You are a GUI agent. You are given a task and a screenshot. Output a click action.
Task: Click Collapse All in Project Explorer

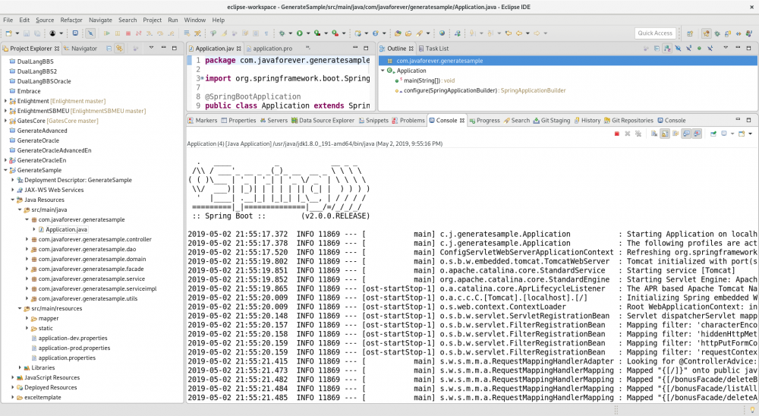[x=109, y=49]
